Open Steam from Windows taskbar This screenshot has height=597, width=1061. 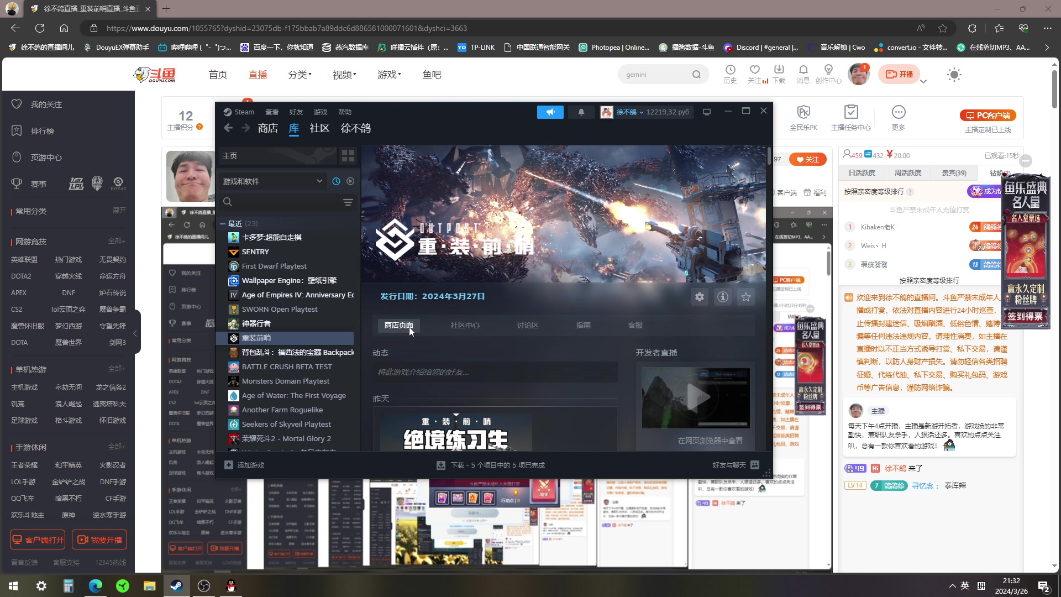click(177, 586)
